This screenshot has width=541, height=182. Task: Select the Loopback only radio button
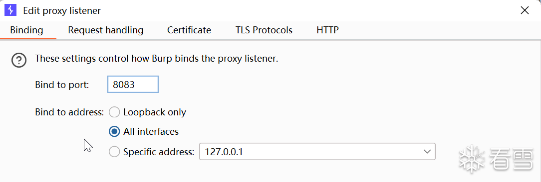[114, 112]
